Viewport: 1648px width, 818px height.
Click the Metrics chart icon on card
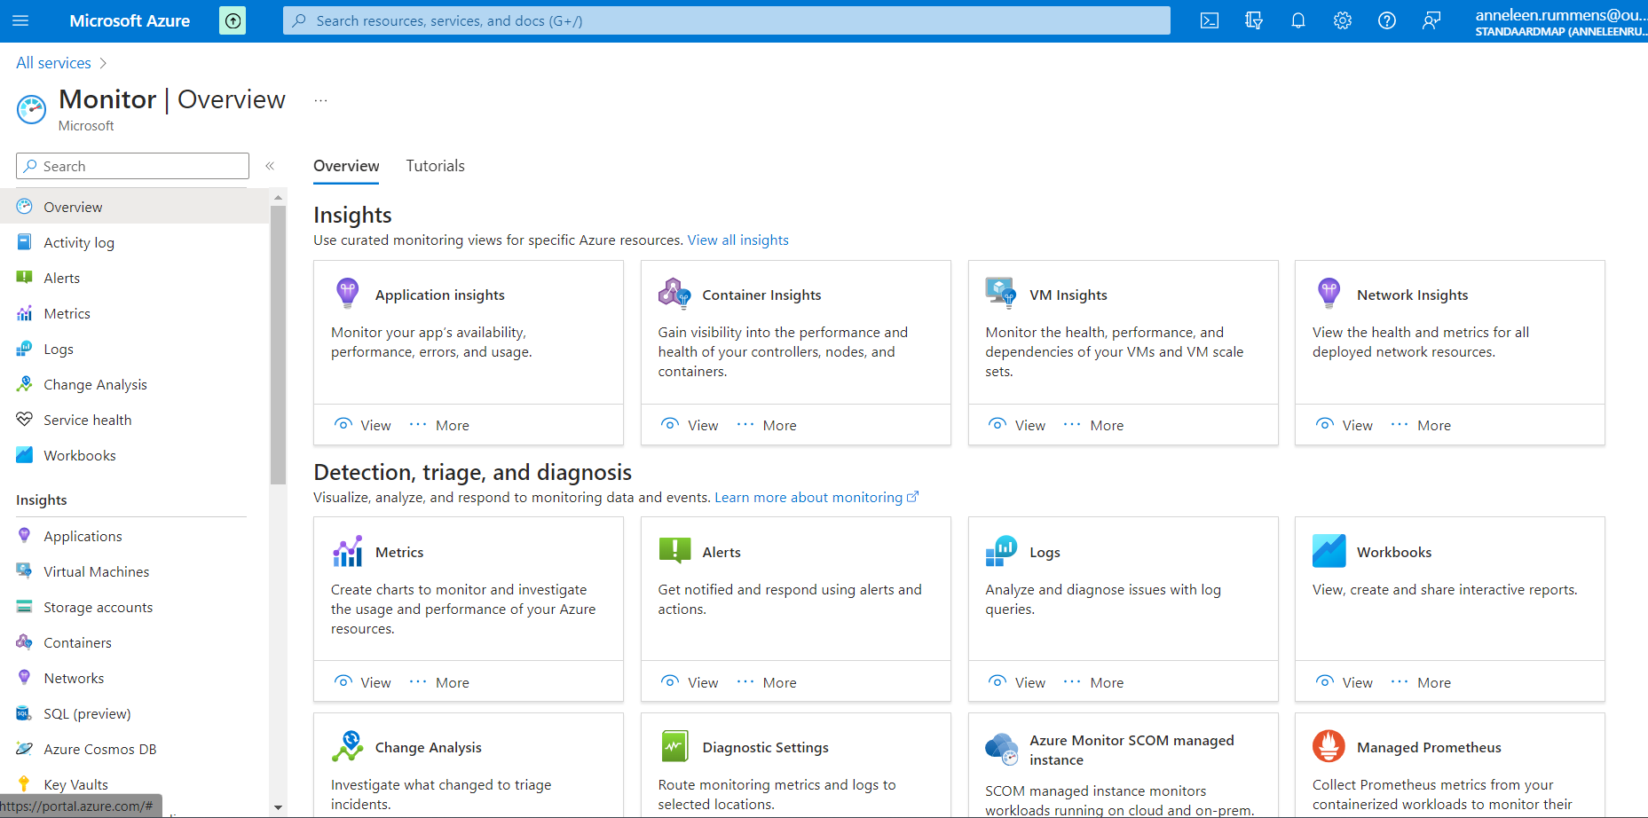(x=348, y=551)
